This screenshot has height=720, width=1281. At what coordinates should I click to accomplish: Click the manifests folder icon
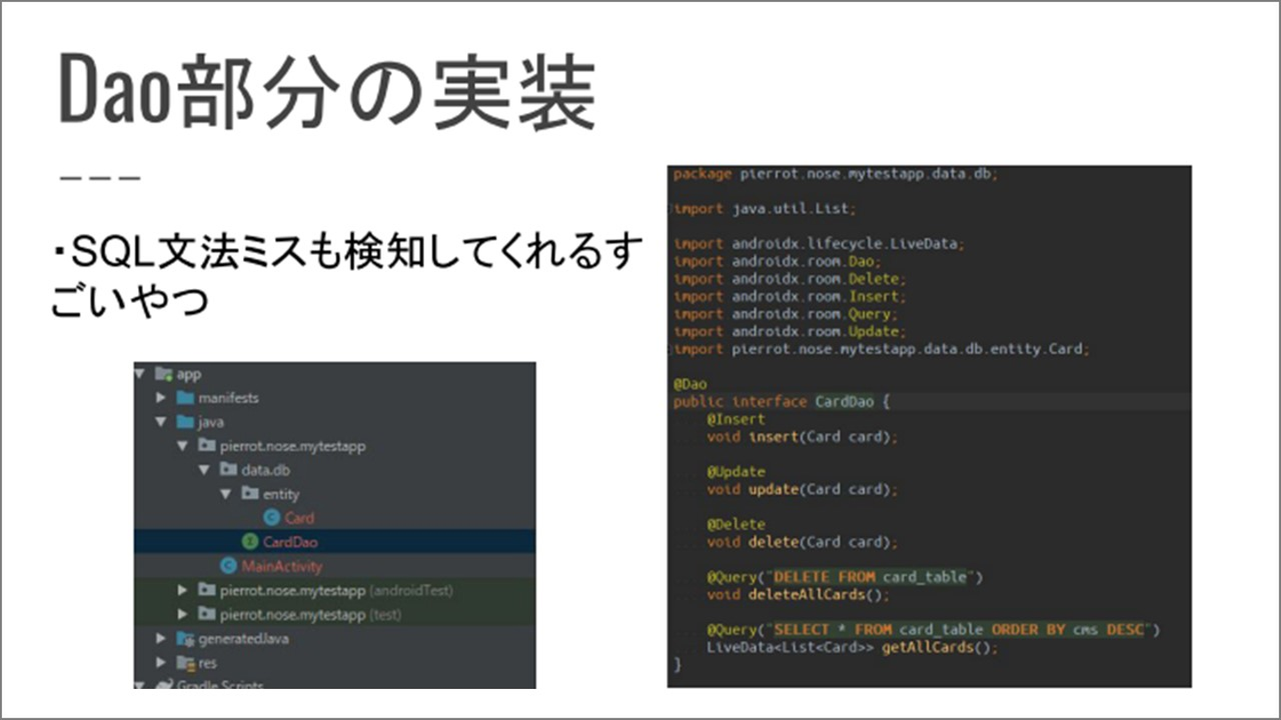point(185,397)
